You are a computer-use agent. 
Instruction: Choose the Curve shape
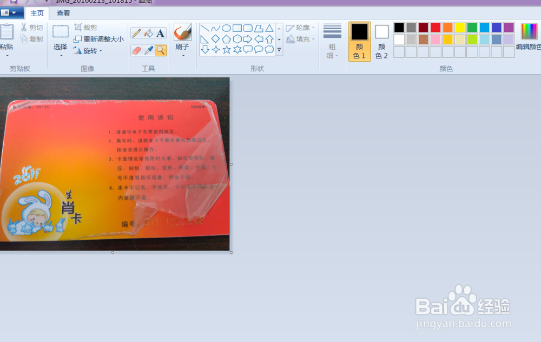[216, 28]
